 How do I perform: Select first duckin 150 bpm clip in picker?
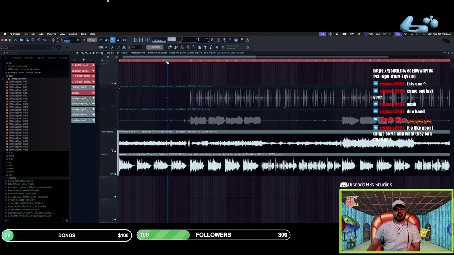(x=83, y=65)
